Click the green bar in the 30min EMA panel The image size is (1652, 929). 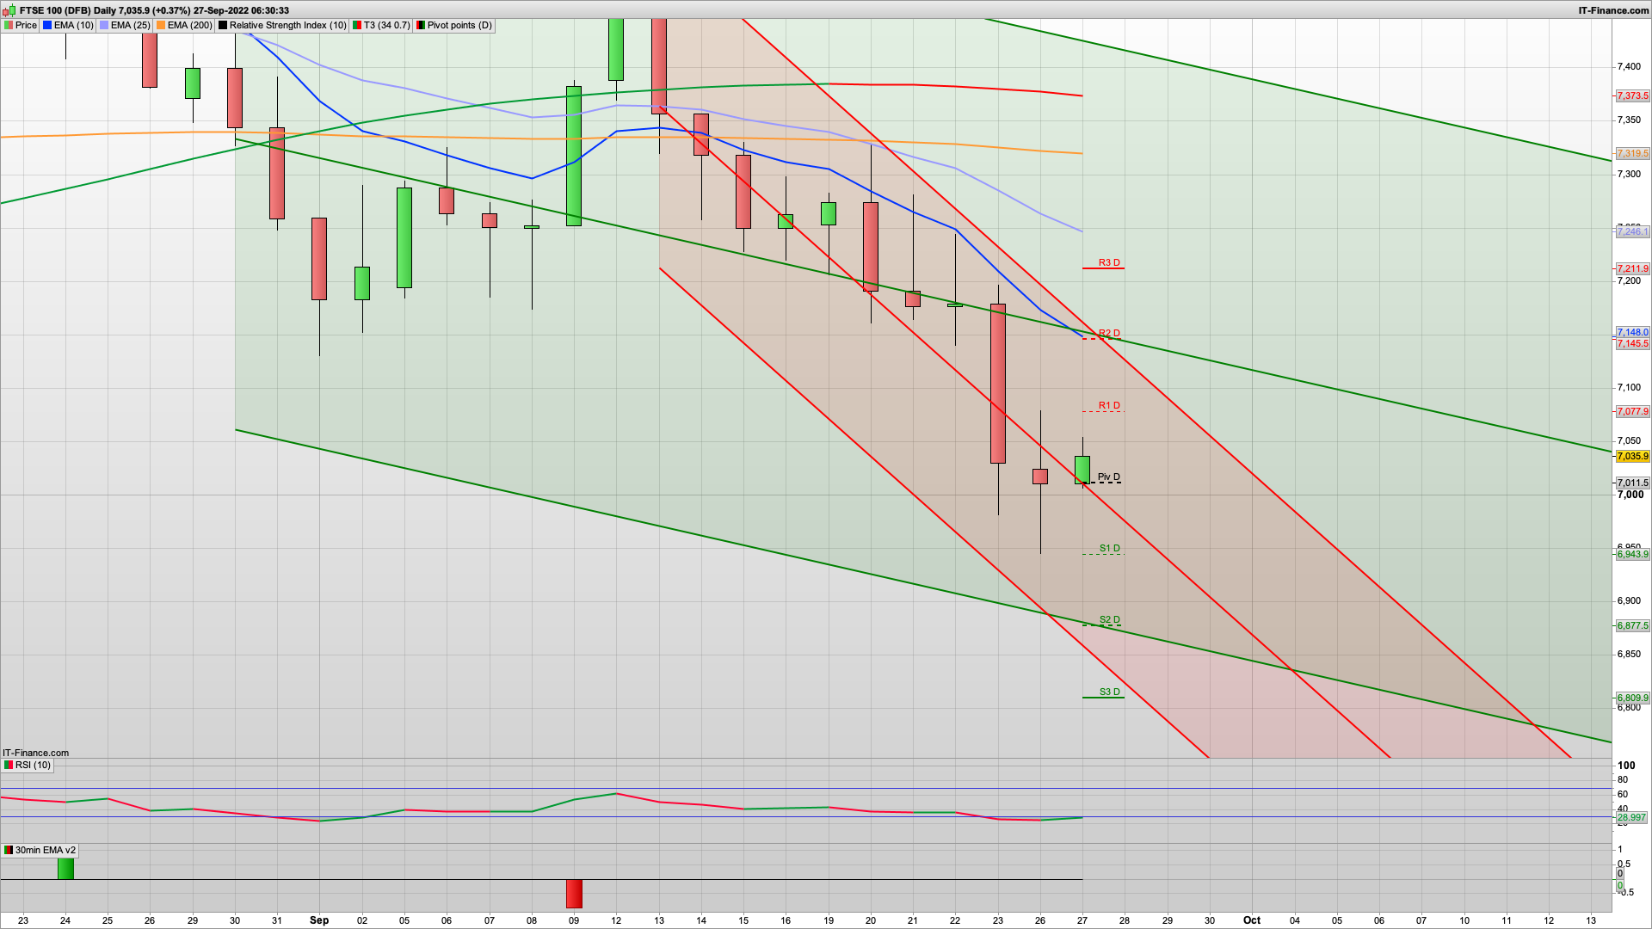tap(65, 869)
